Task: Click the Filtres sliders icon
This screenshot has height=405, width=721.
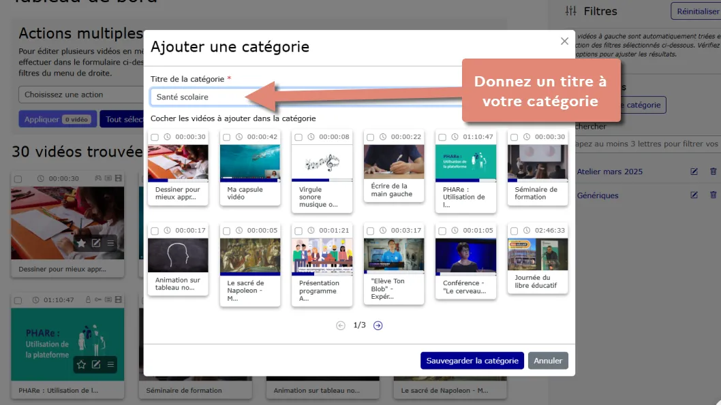Action: pyautogui.click(x=570, y=11)
